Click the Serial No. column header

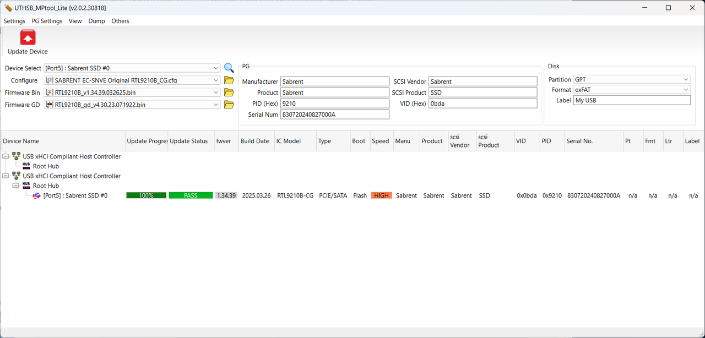pos(594,141)
